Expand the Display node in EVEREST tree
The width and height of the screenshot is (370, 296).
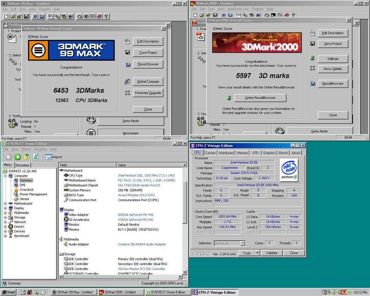tap(5, 208)
